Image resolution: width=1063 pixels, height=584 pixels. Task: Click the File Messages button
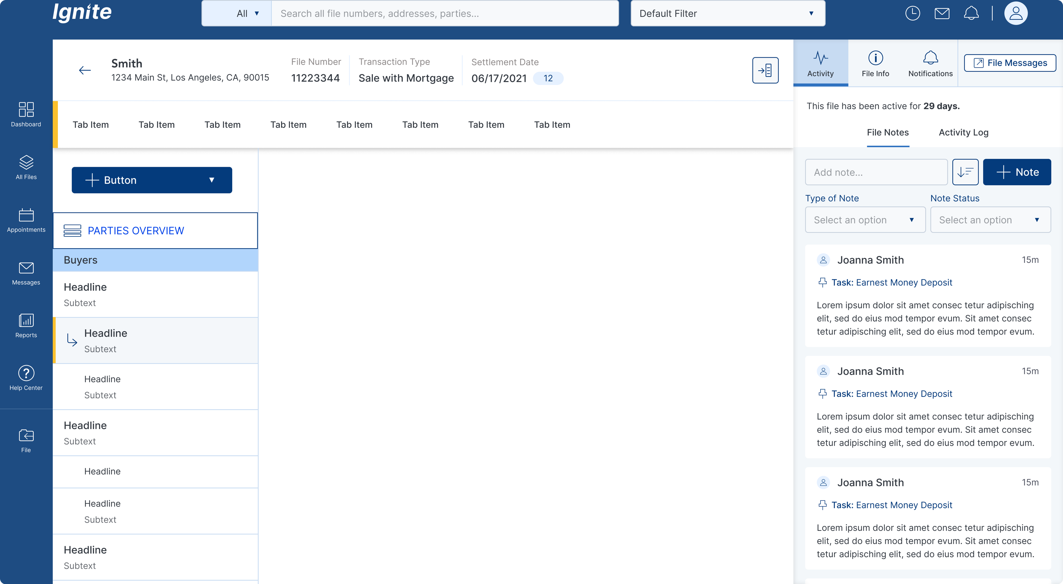coord(1010,63)
